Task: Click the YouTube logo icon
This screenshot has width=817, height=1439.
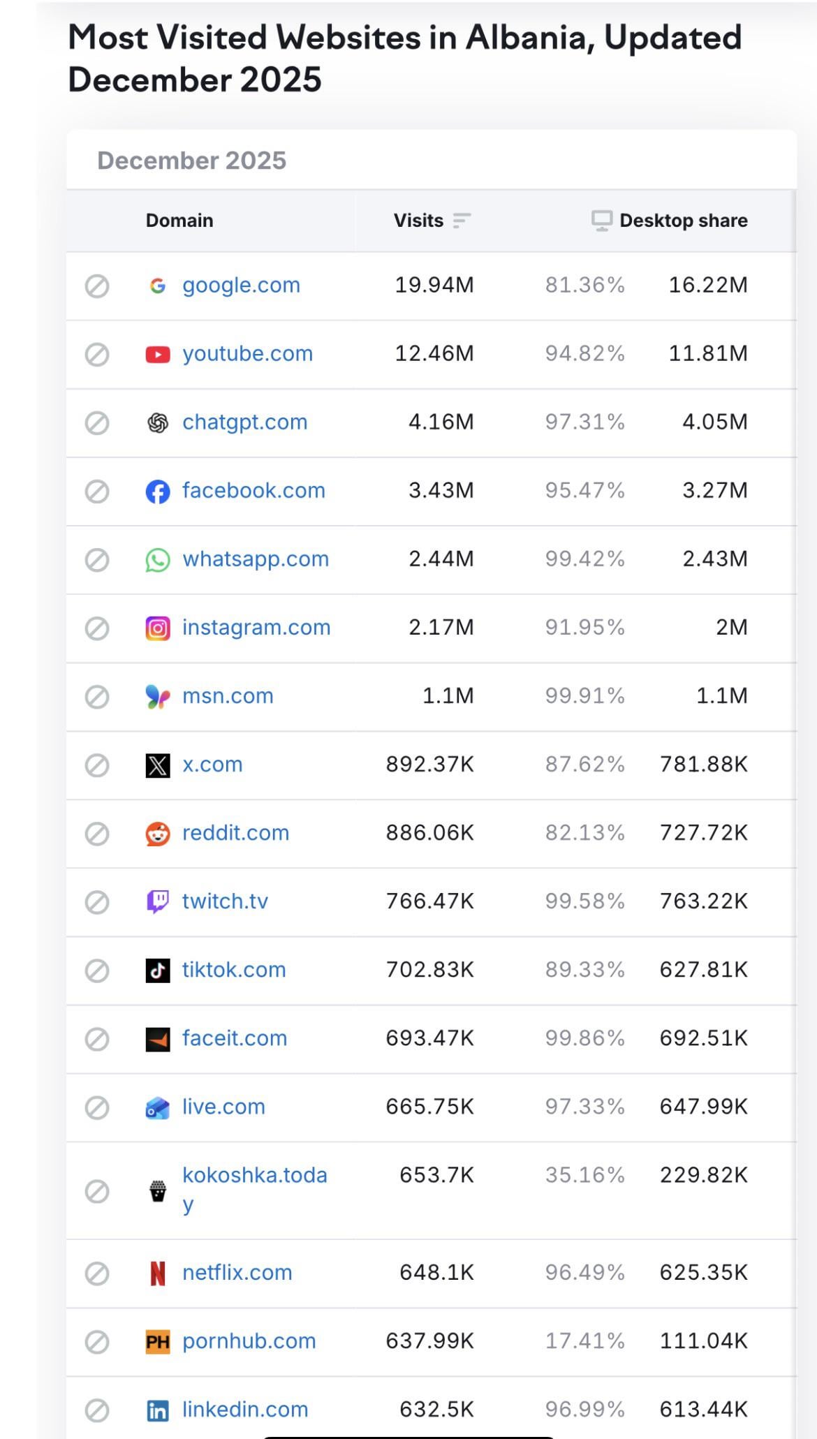Action: pyautogui.click(x=158, y=355)
